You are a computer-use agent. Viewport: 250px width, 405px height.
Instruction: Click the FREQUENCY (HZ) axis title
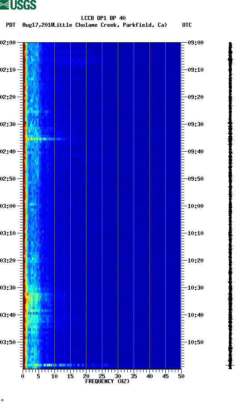tap(107, 381)
